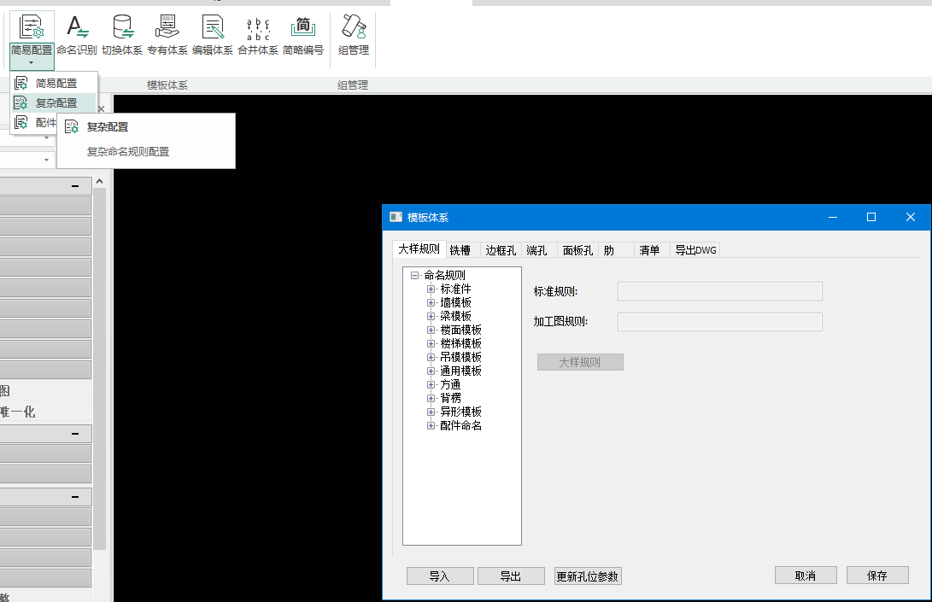Select 配件命名 in the tree
The image size is (932, 602).
(460, 425)
